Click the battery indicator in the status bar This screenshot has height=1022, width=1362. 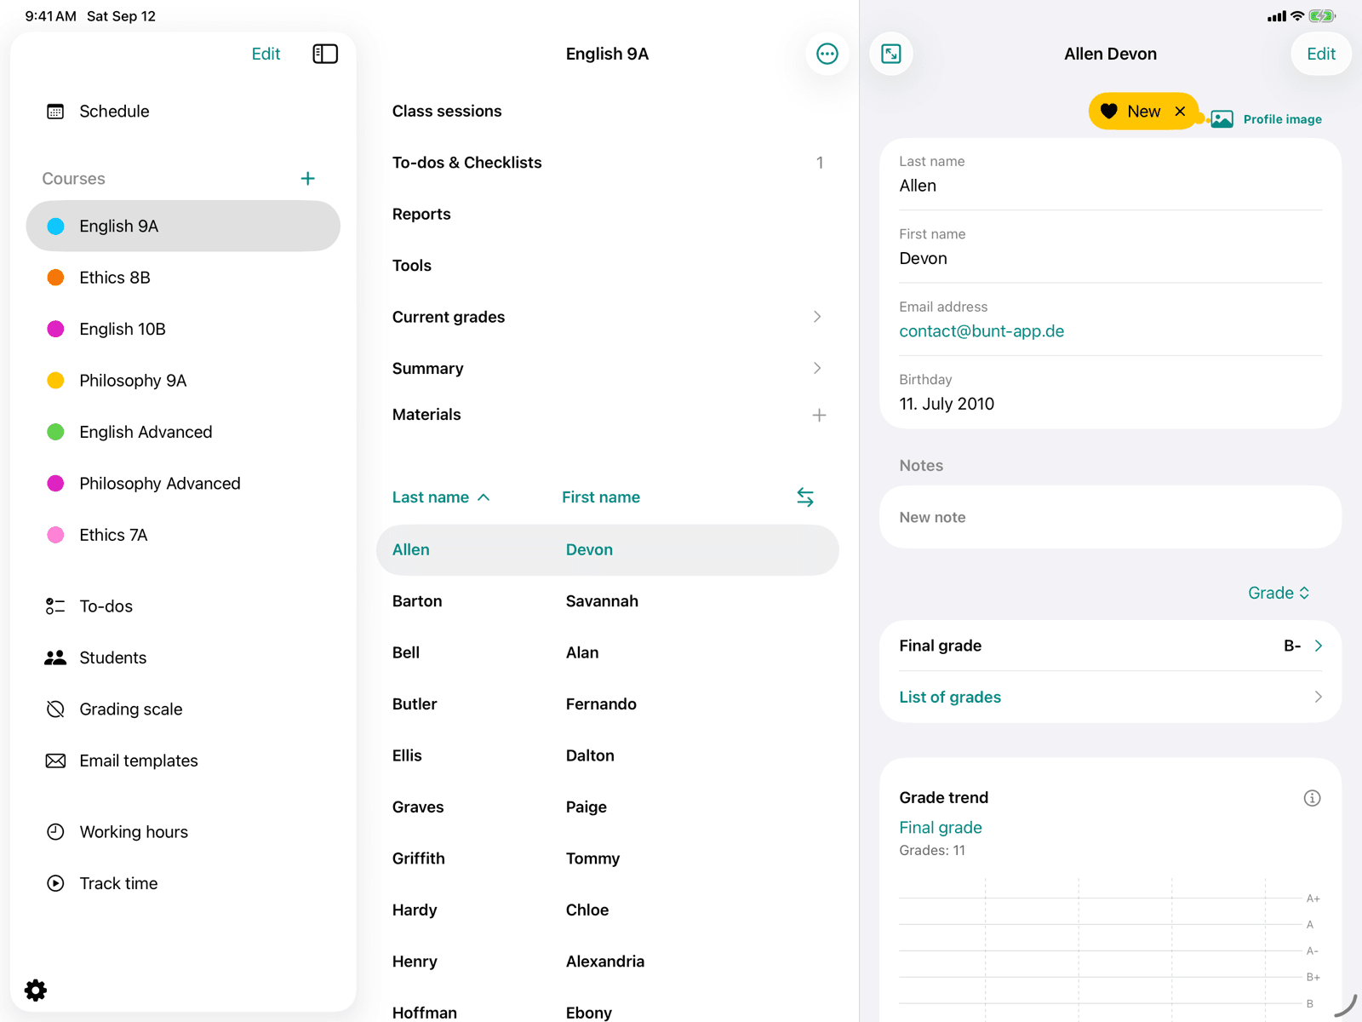(1322, 16)
